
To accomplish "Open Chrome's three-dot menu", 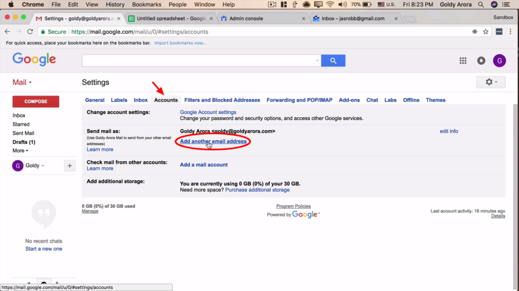I will point(510,32).
